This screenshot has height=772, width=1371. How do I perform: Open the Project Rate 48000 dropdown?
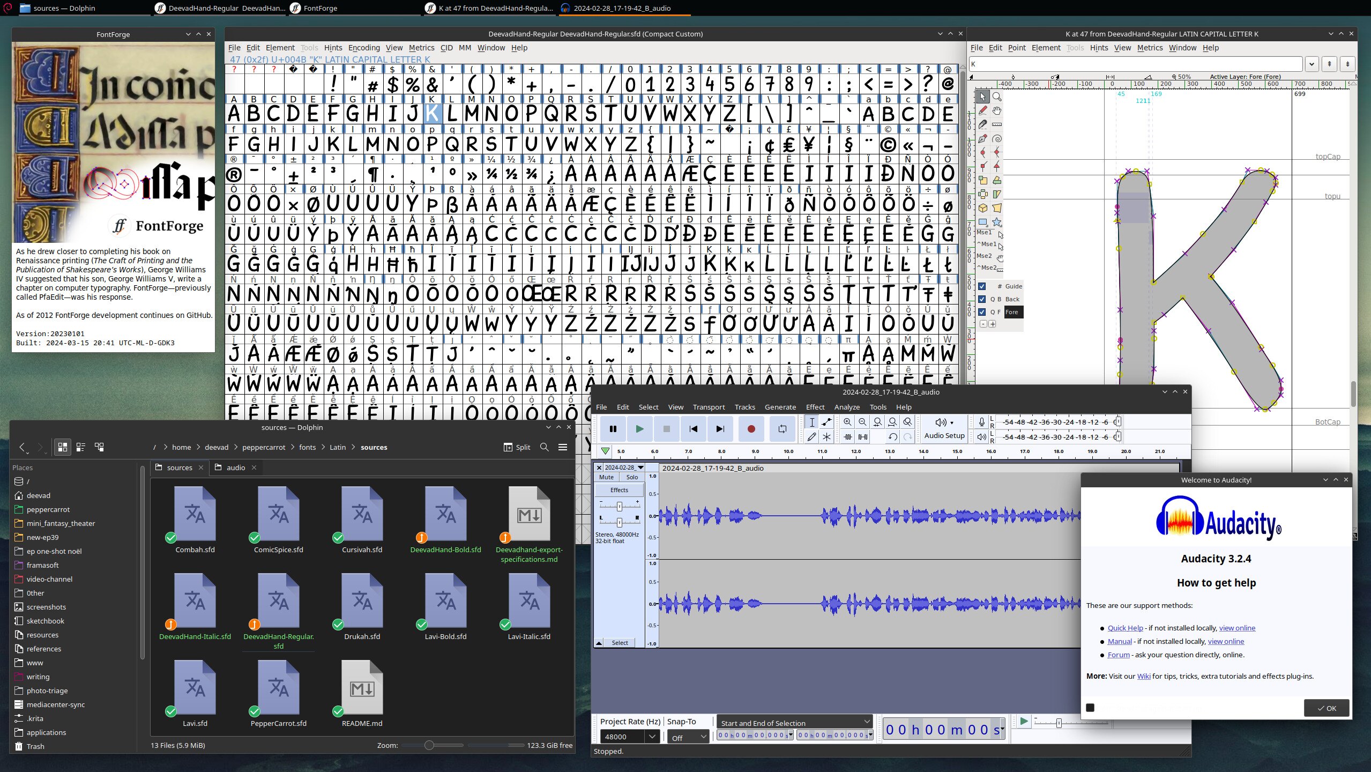[652, 737]
